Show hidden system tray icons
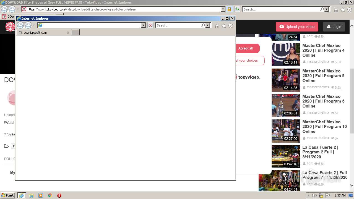The height and width of the screenshot is (199, 354). tap(309, 195)
